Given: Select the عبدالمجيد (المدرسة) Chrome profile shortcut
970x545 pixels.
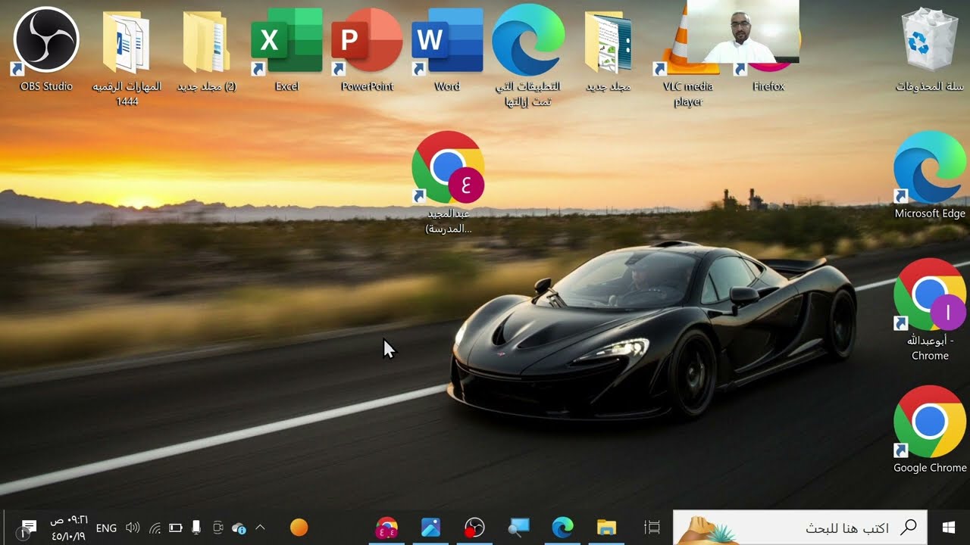Looking at the screenshot, I should coord(449,182).
